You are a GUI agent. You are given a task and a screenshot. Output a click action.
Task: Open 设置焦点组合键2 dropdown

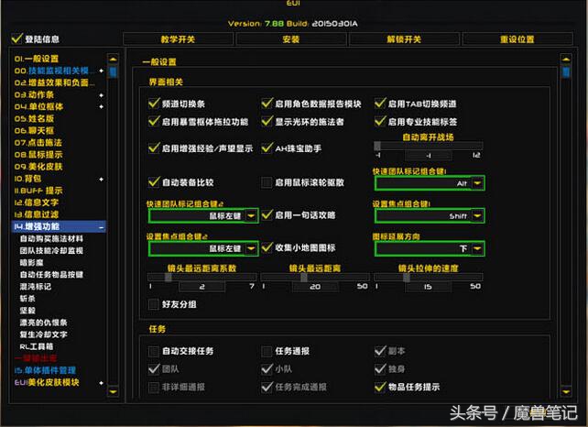203,248
